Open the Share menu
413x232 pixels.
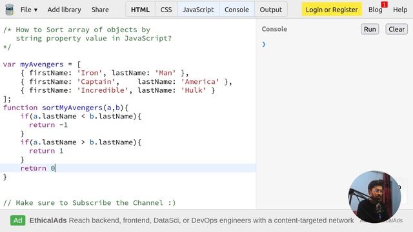100,10
